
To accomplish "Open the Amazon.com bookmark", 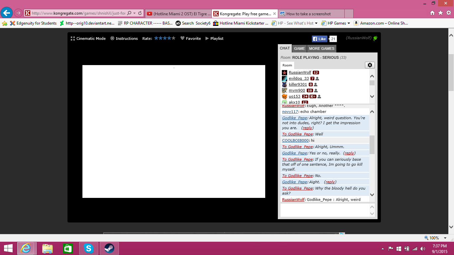I will coord(381,23).
